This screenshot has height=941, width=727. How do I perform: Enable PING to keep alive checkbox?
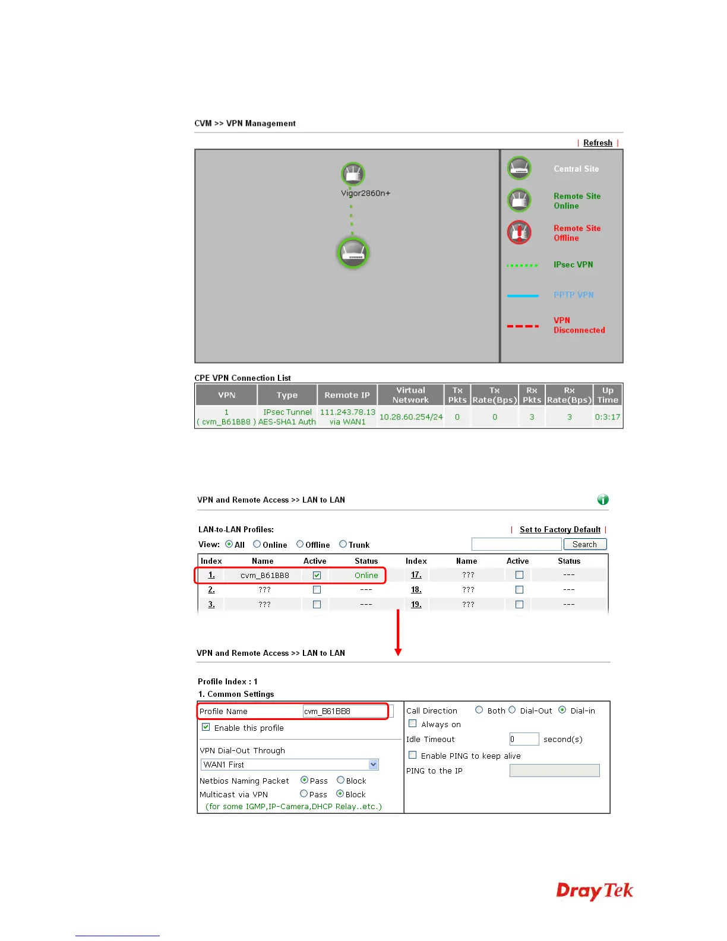(x=413, y=755)
